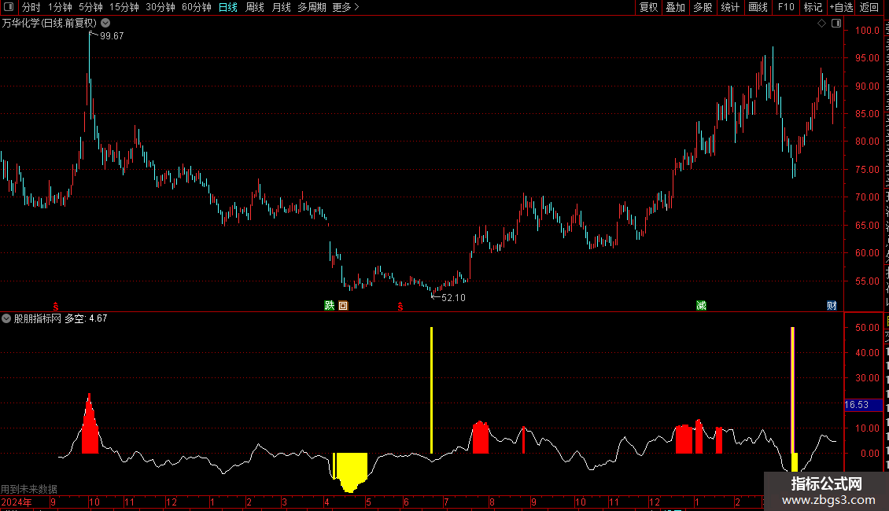
Task: Switch to 日线 daily chart
Action: 228,7
